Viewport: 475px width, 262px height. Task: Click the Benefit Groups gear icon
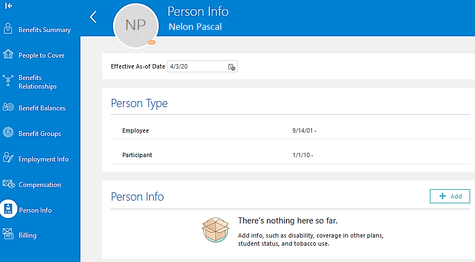8,133
